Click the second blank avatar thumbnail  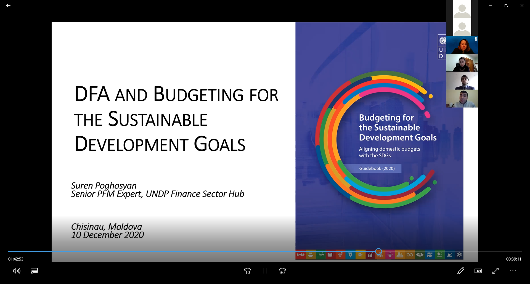coord(462,27)
